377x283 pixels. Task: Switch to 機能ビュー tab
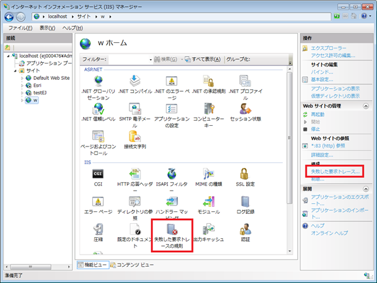(x=93, y=265)
